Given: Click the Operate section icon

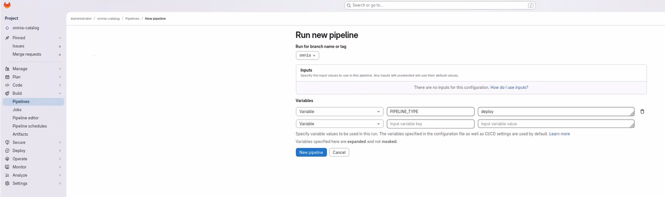Looking at the screenshot, I should (x=7, y=159).
